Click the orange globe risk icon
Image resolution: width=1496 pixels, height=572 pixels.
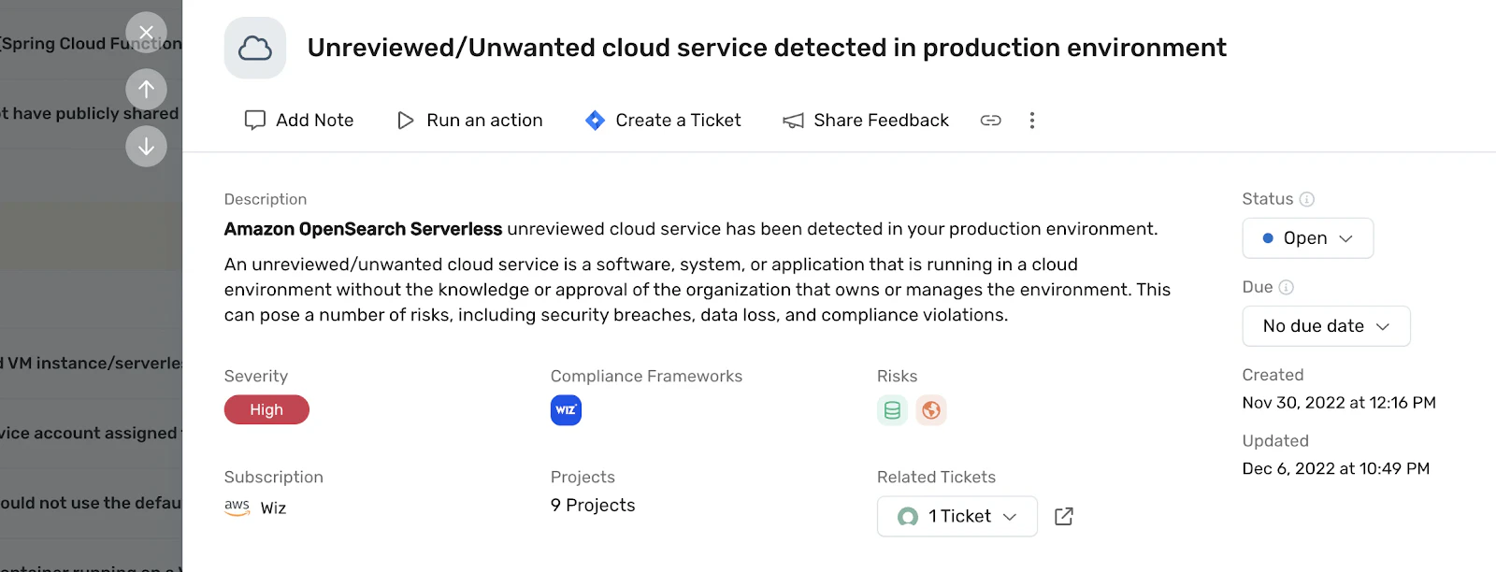(x=930, y=410)
